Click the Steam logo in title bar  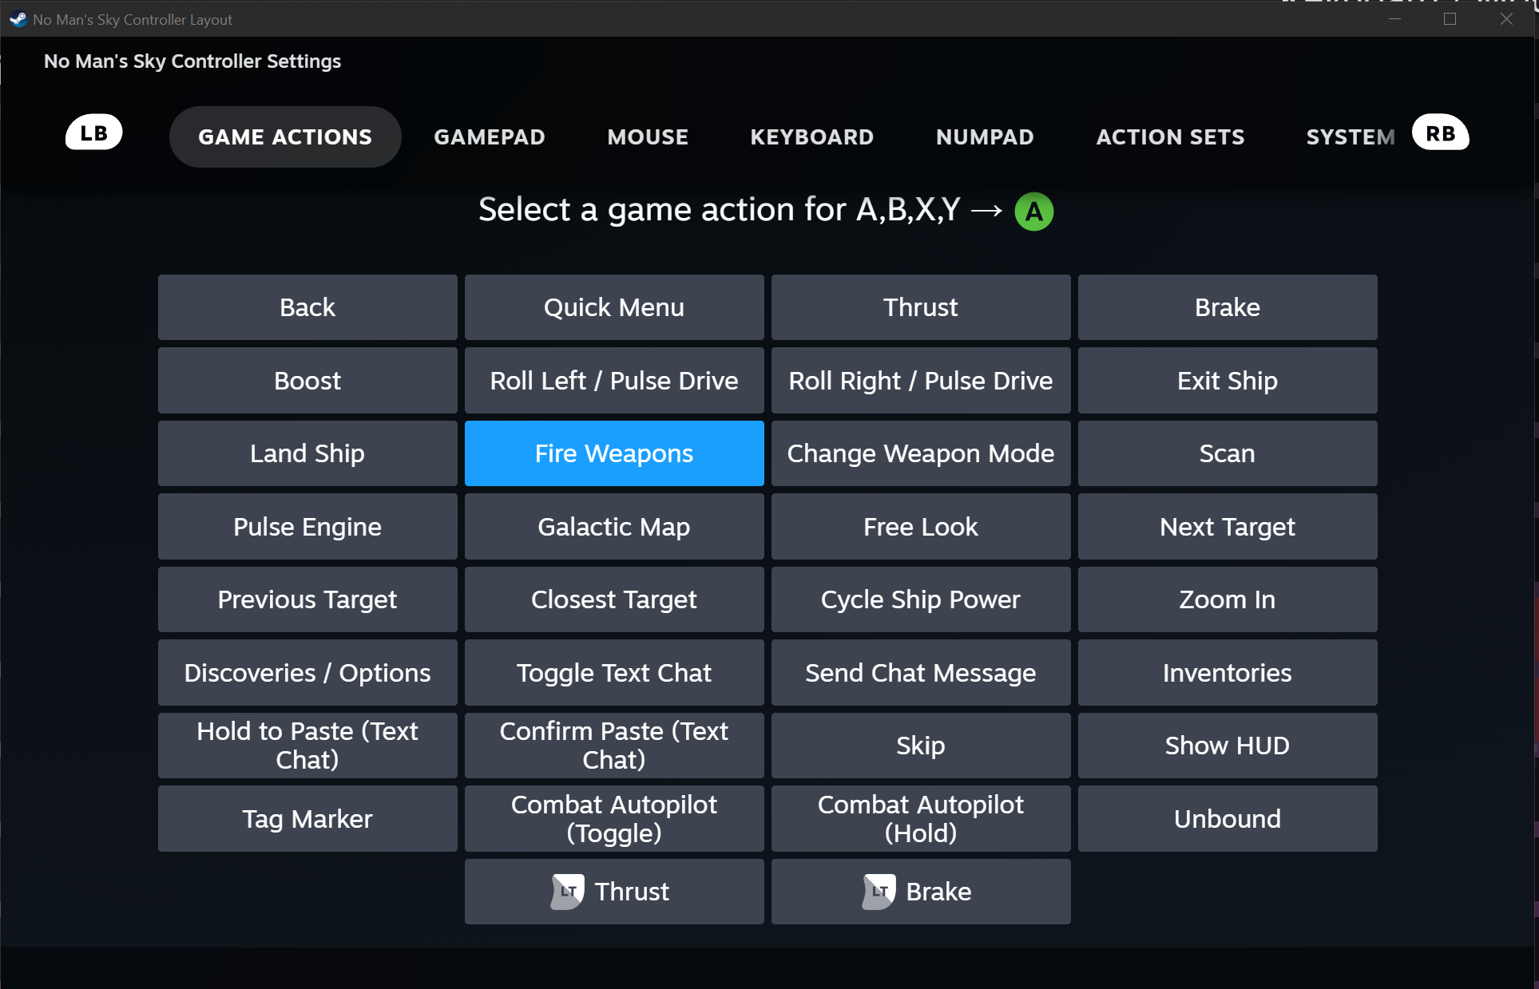pos(18,19)
